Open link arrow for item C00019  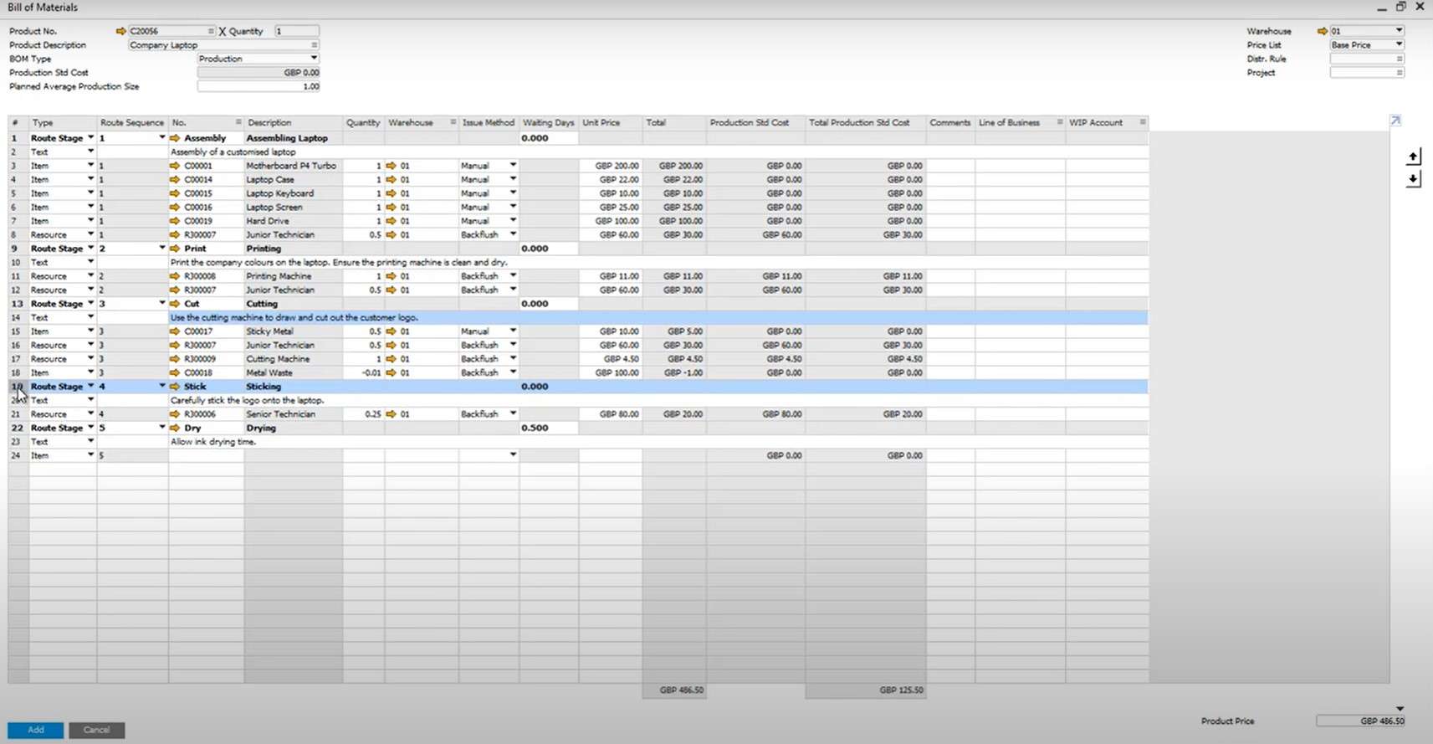(x=175, y=221)
